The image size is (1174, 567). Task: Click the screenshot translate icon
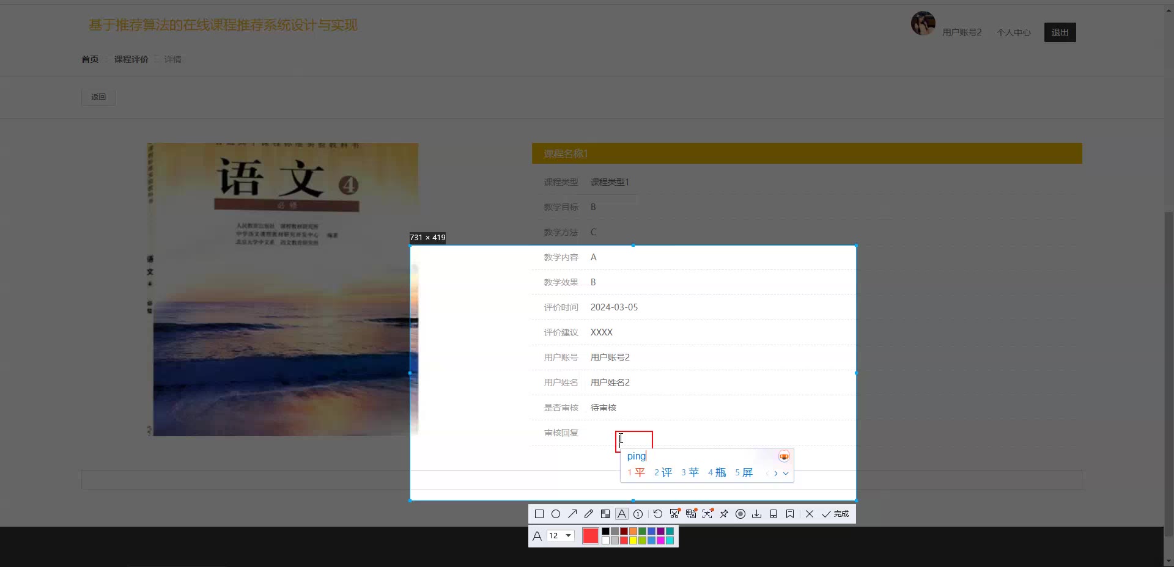coord(691,514)
